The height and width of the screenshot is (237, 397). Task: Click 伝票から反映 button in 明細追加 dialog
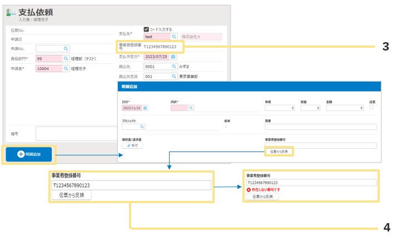click(x=279, y=151)
